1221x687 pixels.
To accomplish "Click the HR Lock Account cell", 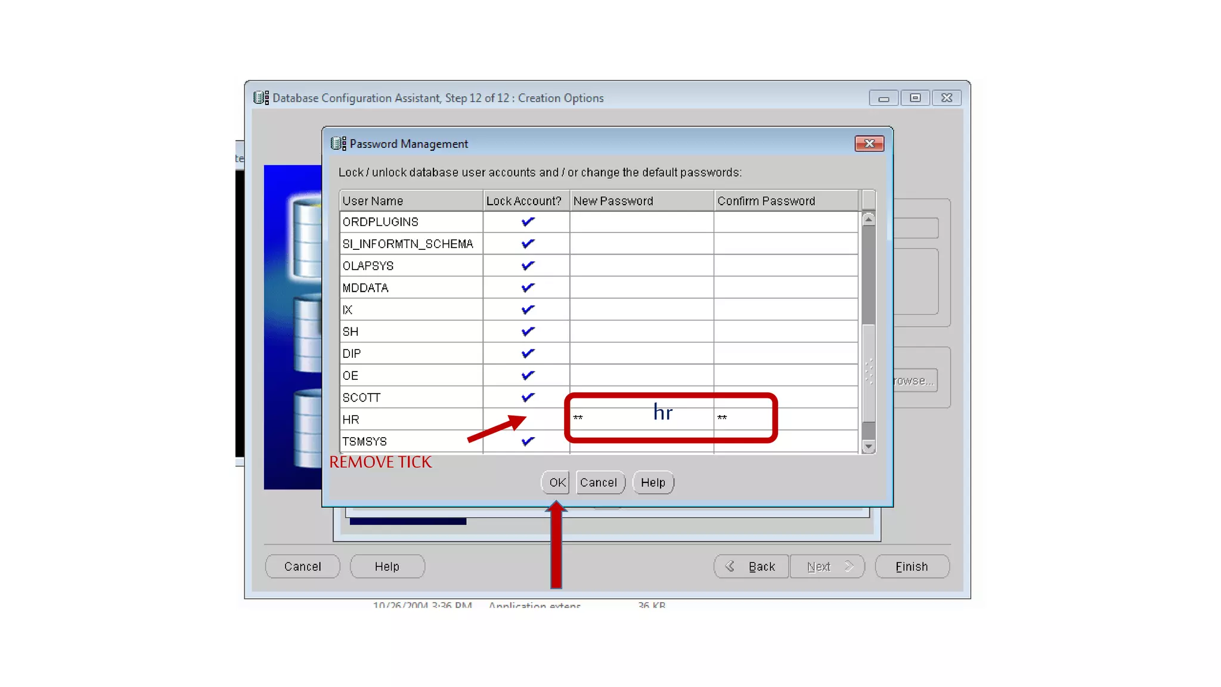I will 527,420.
